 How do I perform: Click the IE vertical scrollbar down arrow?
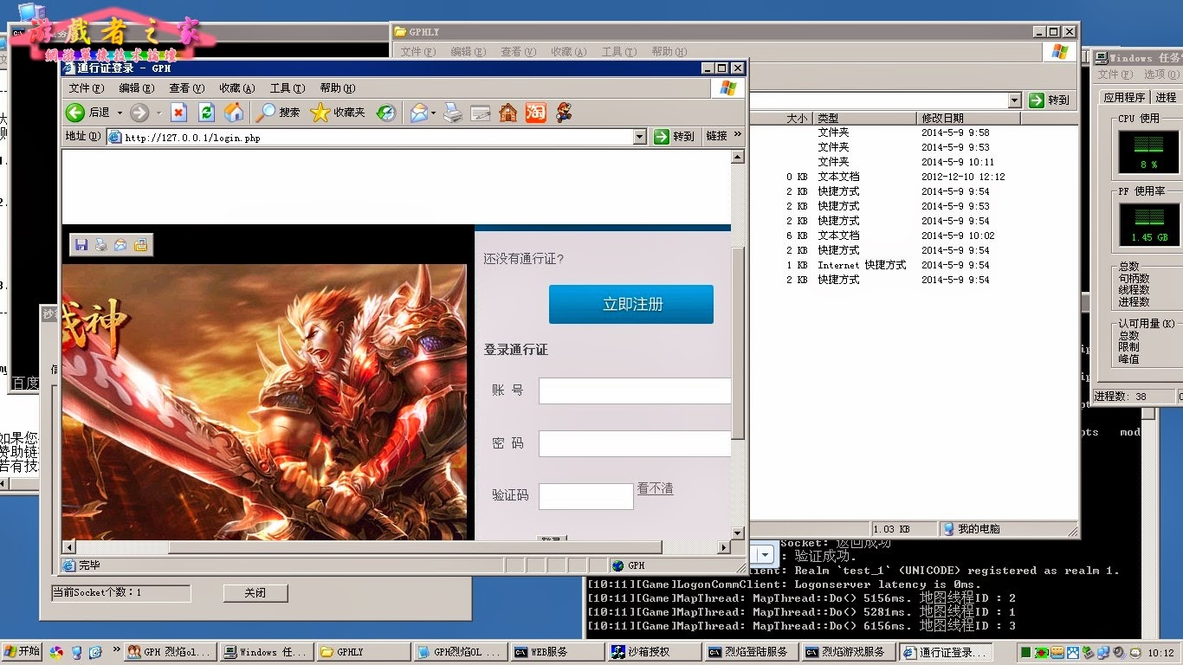(738, 533)
